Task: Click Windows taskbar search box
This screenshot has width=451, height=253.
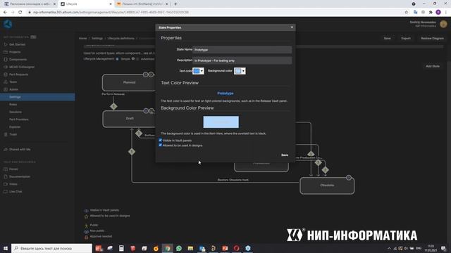Action: [x=51, y=248]
